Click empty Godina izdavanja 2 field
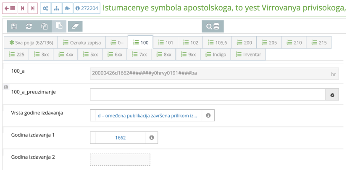This screenshot has height=170, width=347. click(x=120, y=159)
